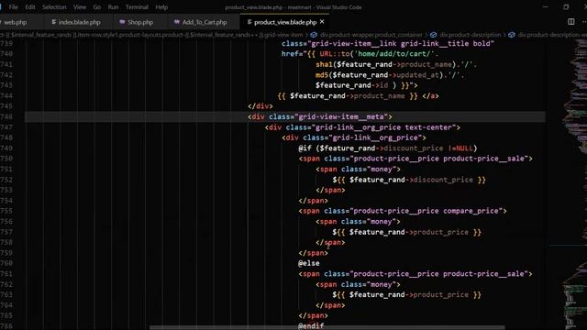Open the Help menu
Screen dimensions: 587x330
pyautogui.click(x=161, y=7)
